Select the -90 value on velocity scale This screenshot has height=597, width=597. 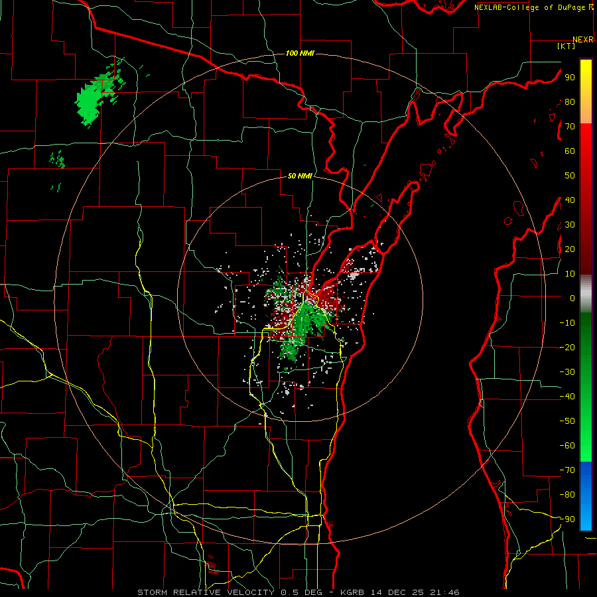click(567, 519)
